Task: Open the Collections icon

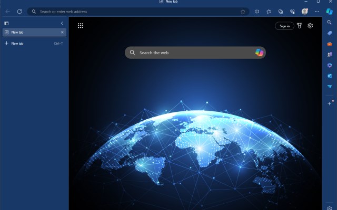Action: (x=281, y=12)
